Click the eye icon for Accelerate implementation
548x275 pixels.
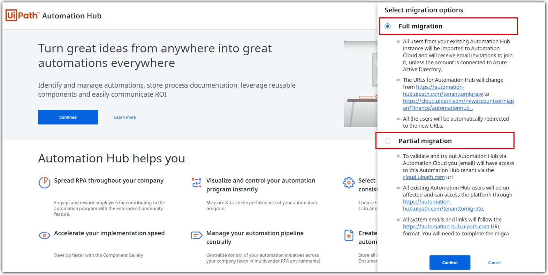coord(44,235)
